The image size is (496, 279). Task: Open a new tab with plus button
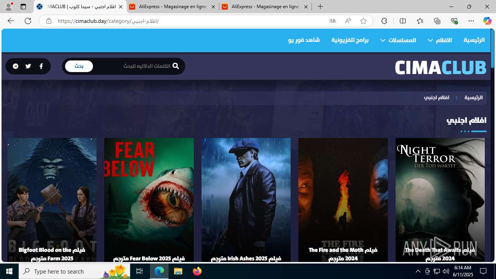[x=320, y=7]
